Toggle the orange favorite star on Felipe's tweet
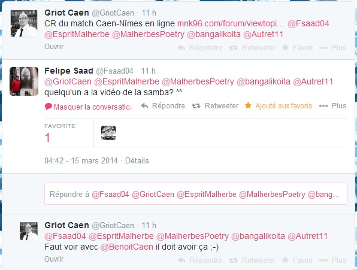This screenshot has height=270, width=357. click(248, 105)
